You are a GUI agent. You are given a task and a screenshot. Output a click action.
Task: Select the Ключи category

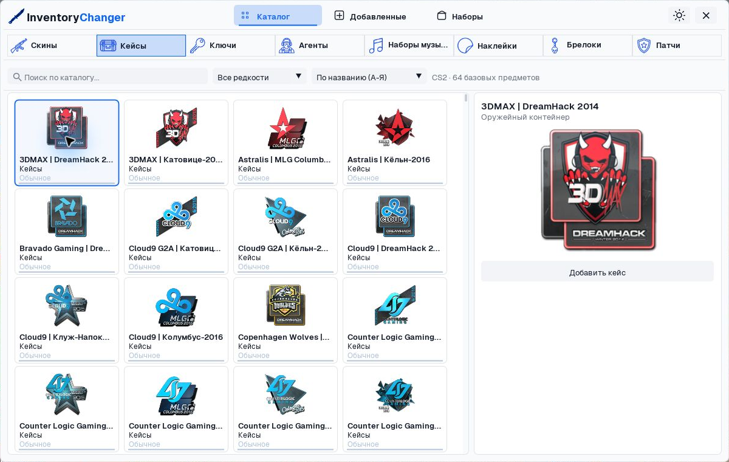click(x=230, y=46)
